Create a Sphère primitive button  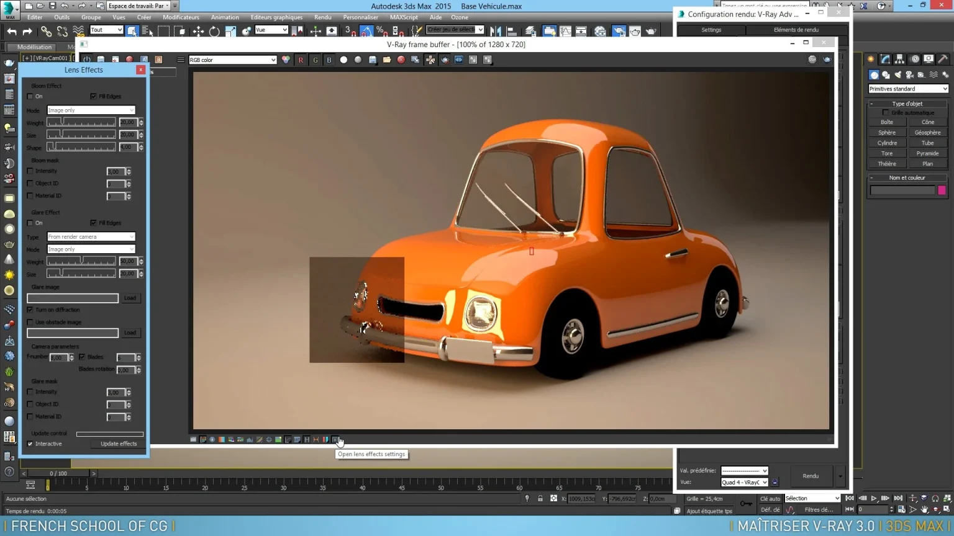[x=887, y=132]
